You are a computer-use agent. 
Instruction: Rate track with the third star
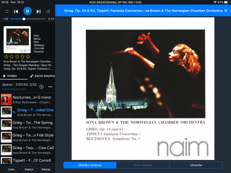(x=17, y=57)
